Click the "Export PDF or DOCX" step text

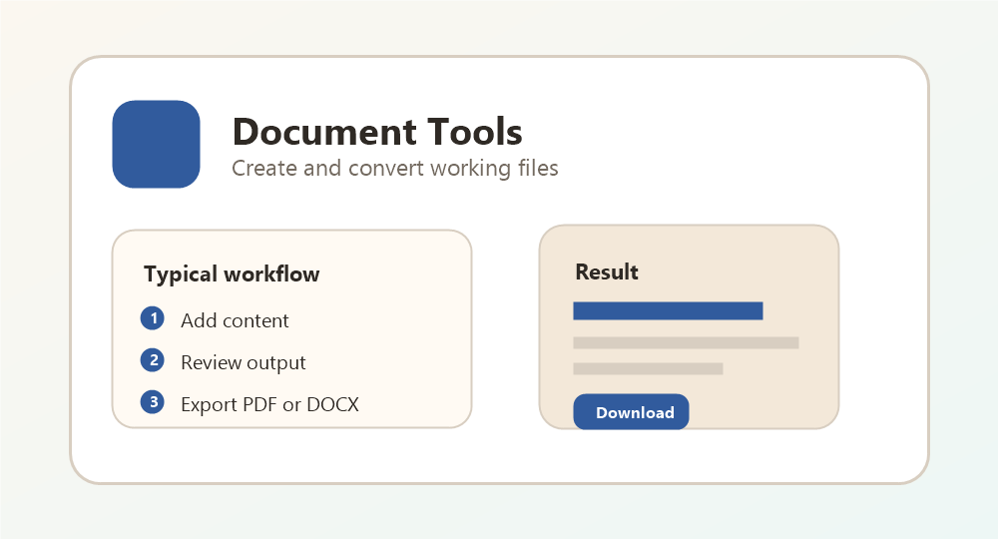click(x=269, y=404)
